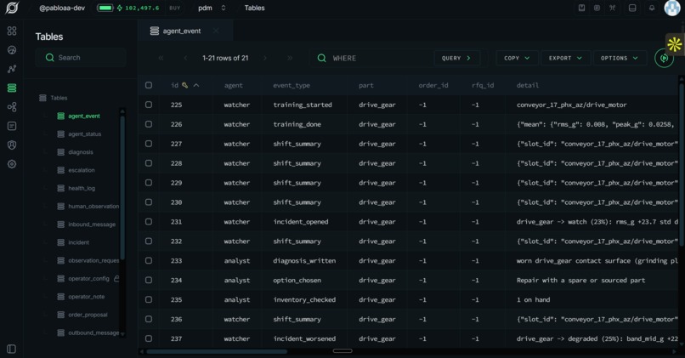
Task: Check the row checkbox for id 225
Action: tap(149, 105)
